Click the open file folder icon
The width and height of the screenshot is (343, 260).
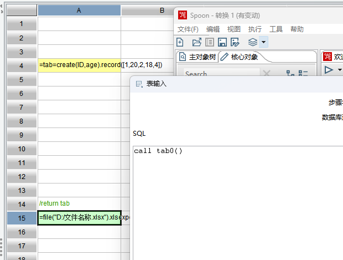click(x=196, y=42)
